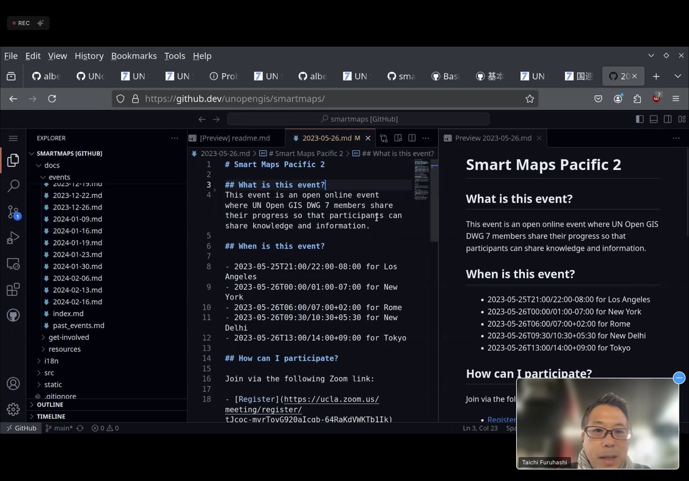Click the Save to Pocket icon

[x=598, y=99]
